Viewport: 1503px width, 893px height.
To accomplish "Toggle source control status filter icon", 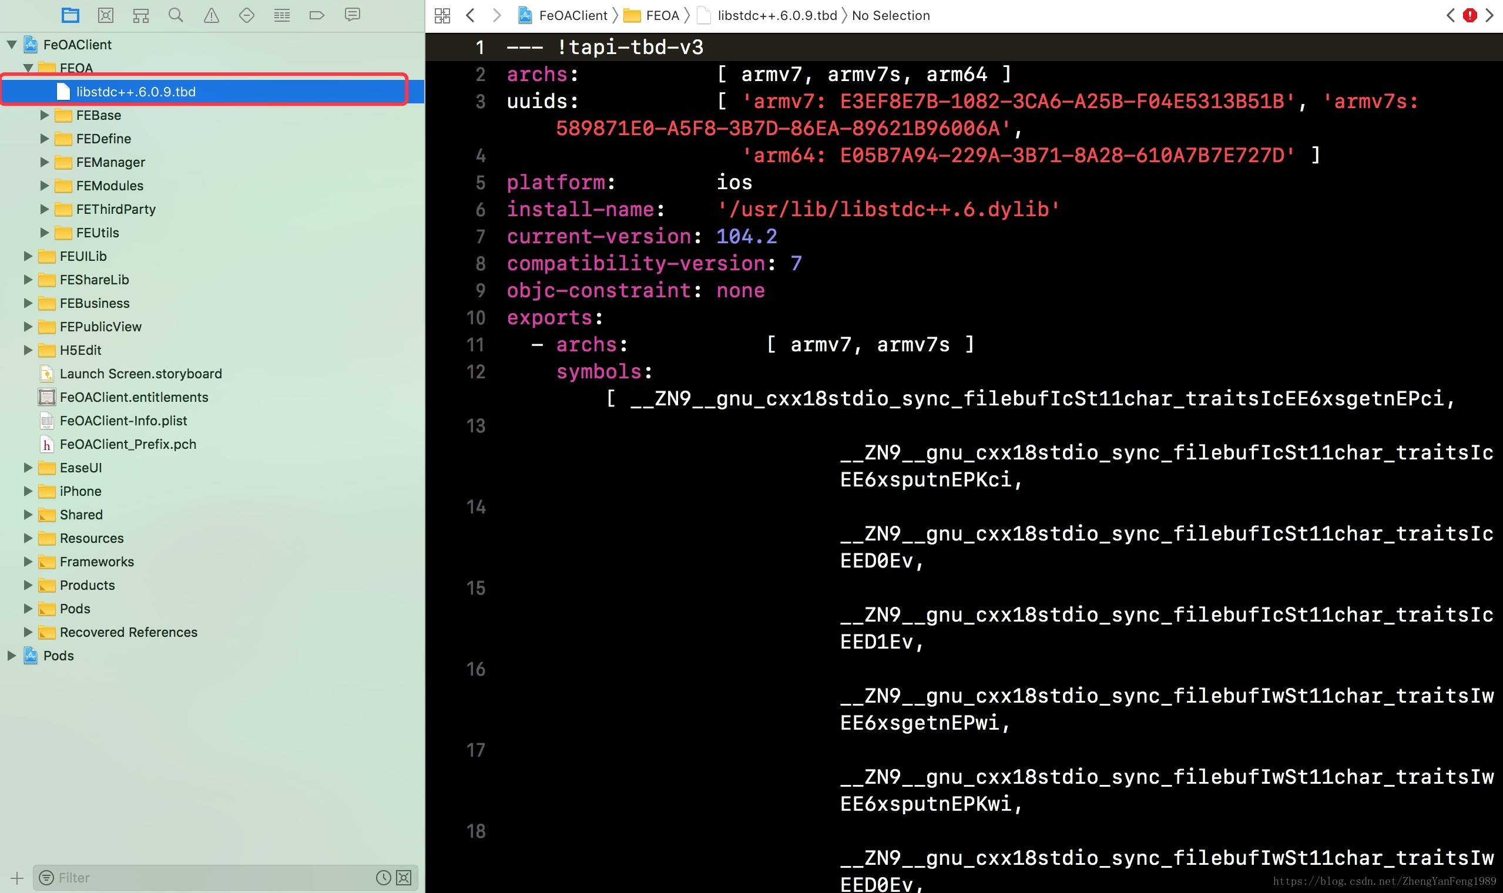I will pos(404,877).
